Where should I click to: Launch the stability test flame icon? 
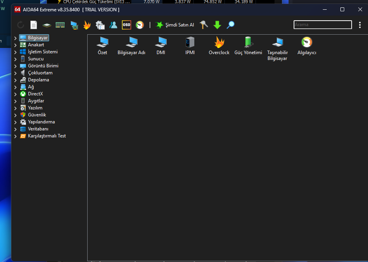(x=87, y=25)
